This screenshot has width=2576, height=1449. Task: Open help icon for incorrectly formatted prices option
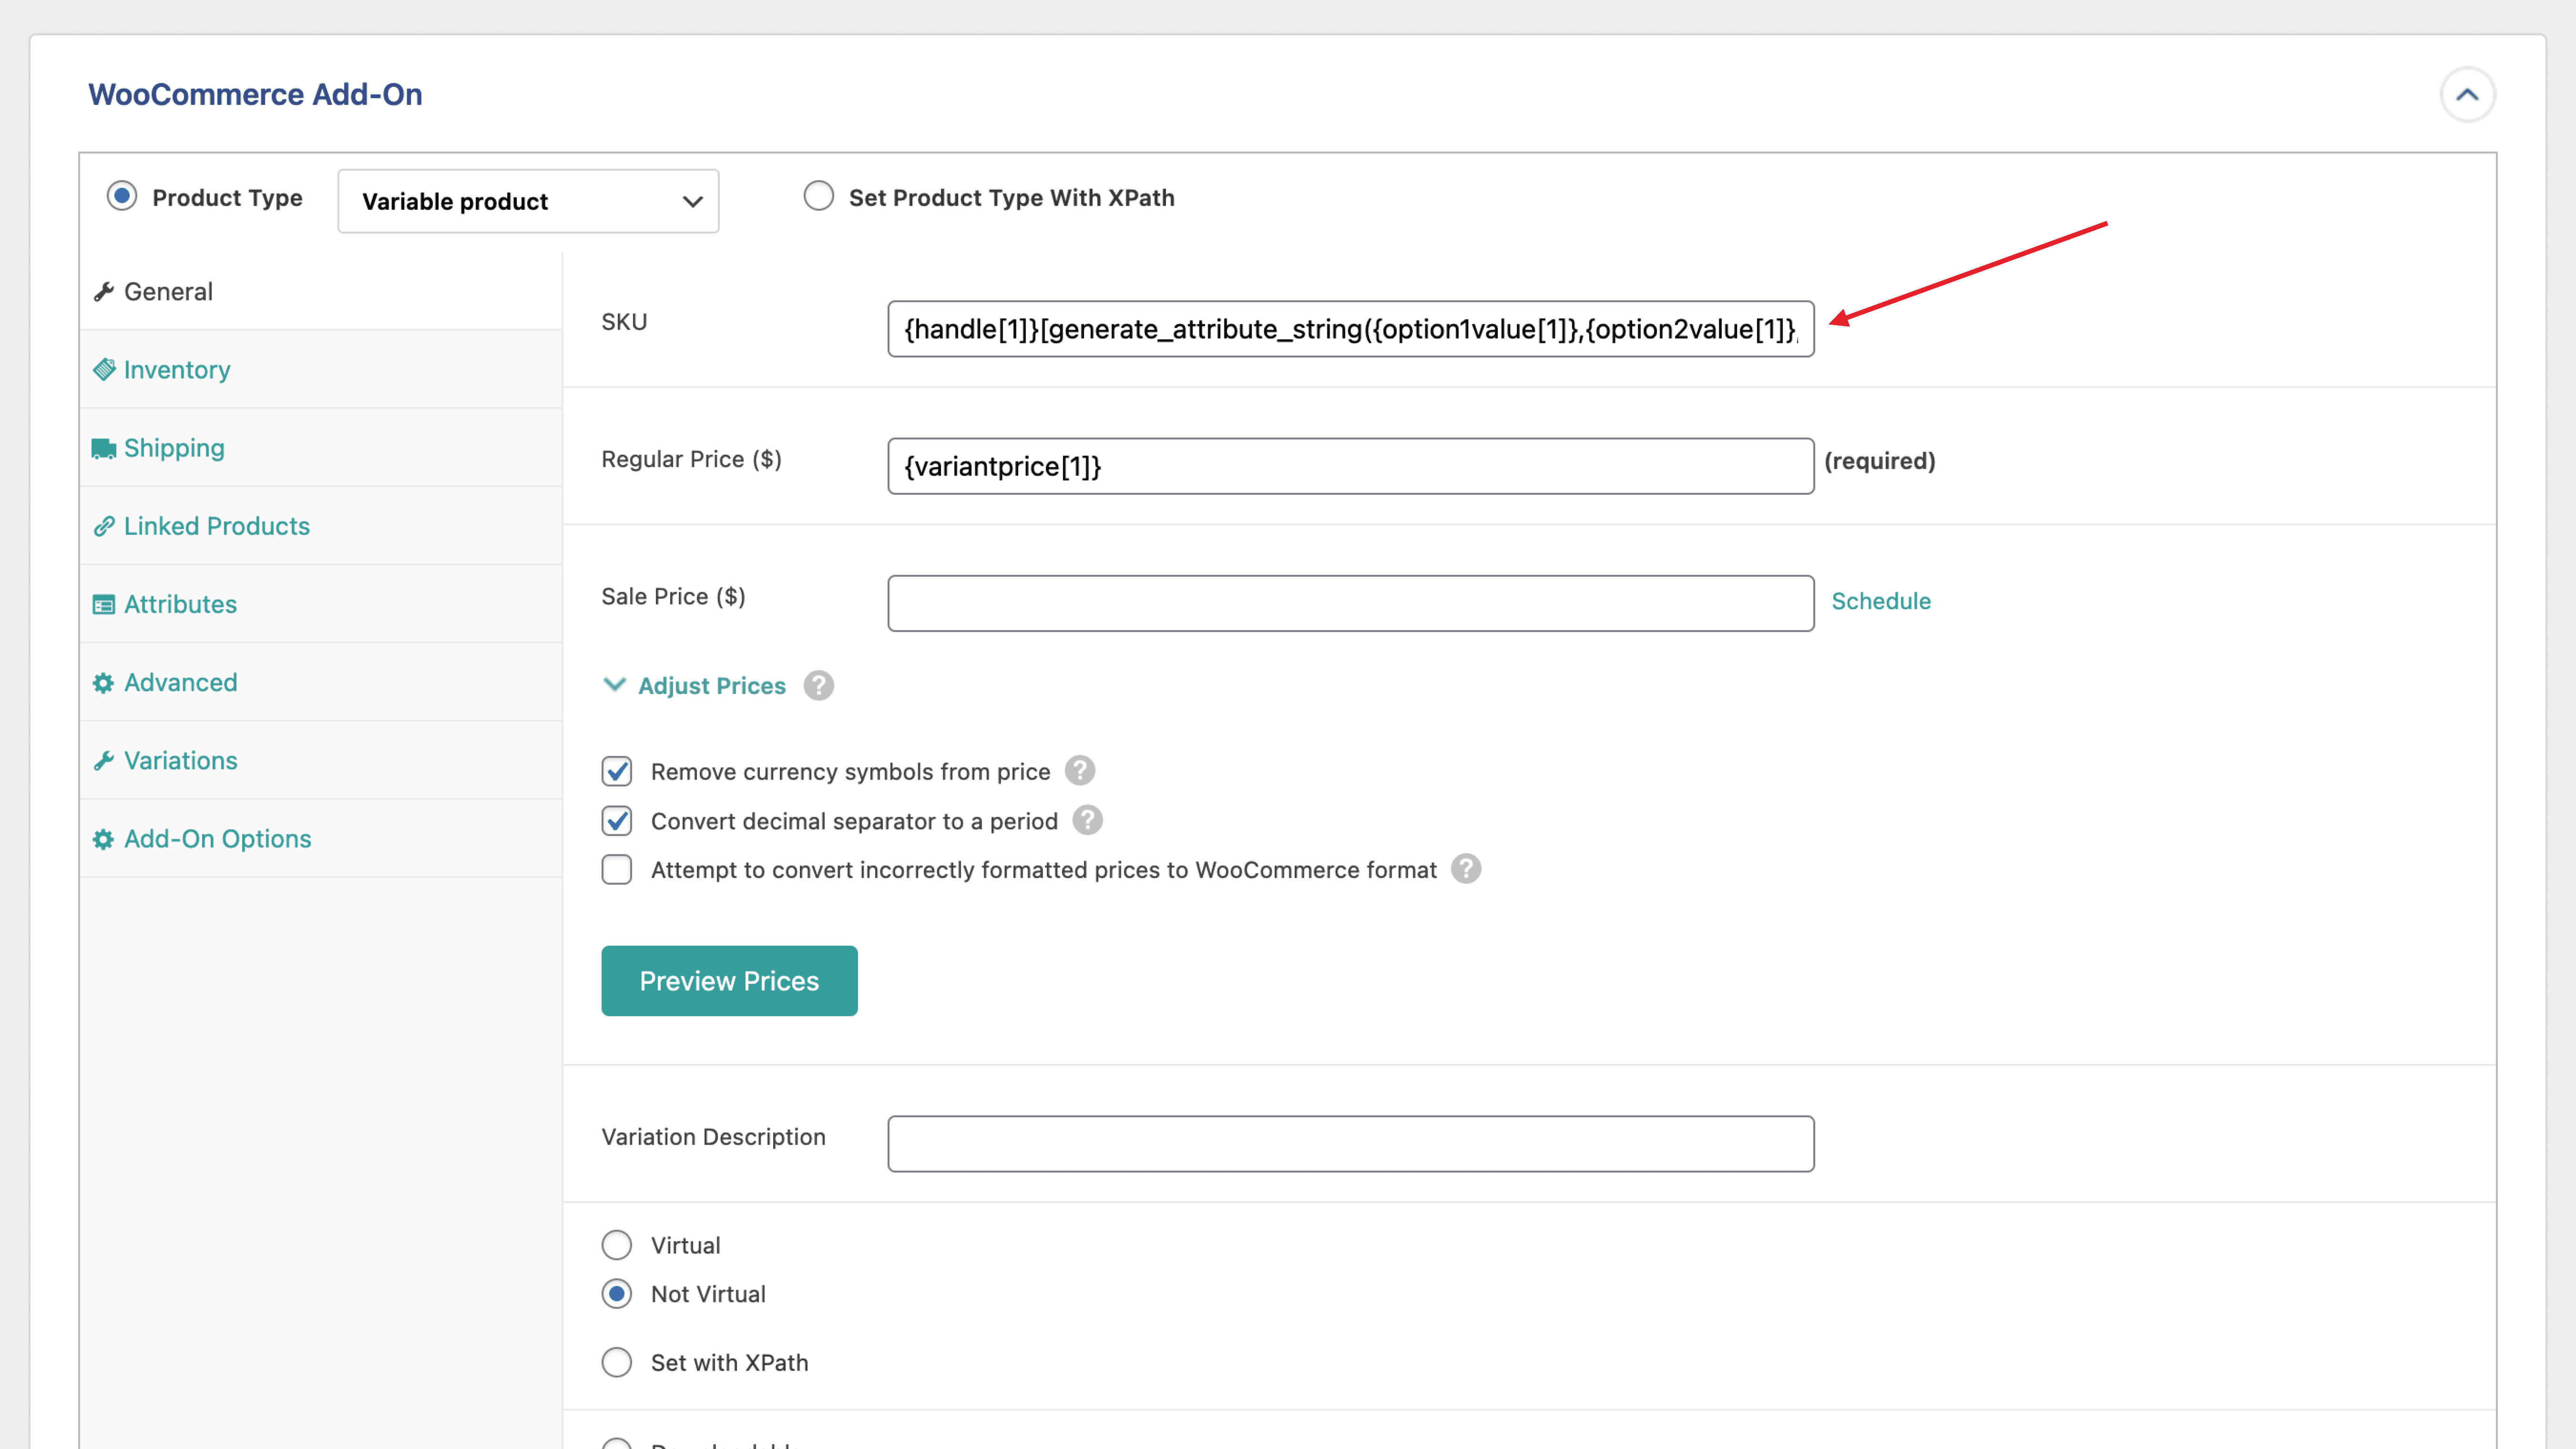[x=1466, y=869]
